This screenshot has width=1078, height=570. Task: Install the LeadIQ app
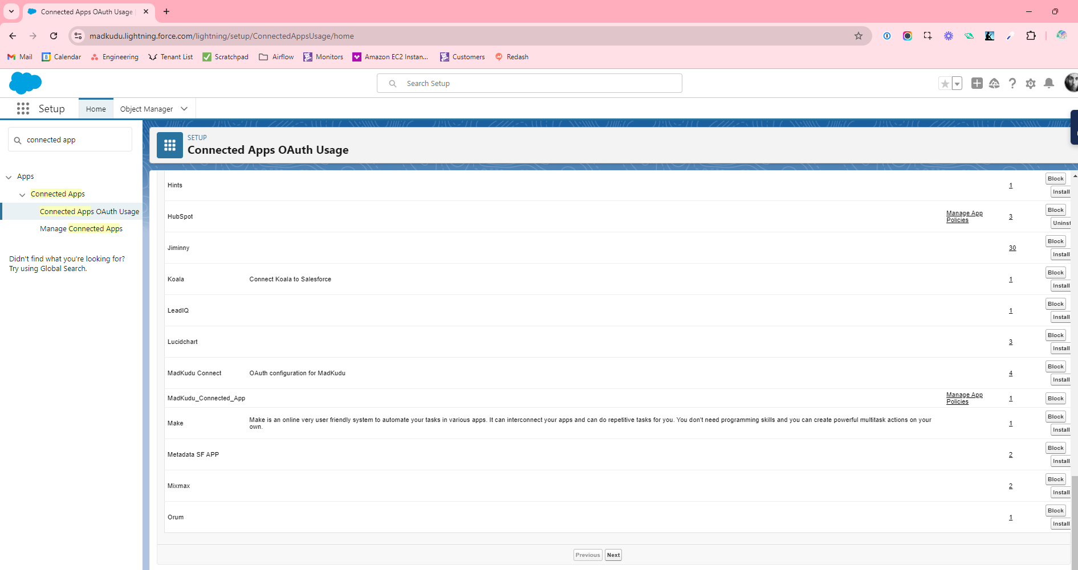[1061, 317]
